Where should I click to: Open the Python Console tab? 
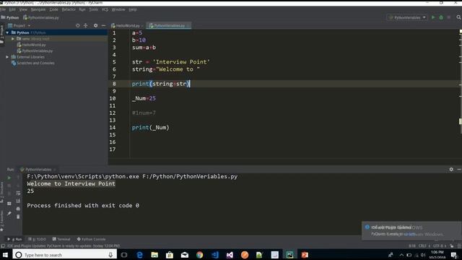point(91,239)
